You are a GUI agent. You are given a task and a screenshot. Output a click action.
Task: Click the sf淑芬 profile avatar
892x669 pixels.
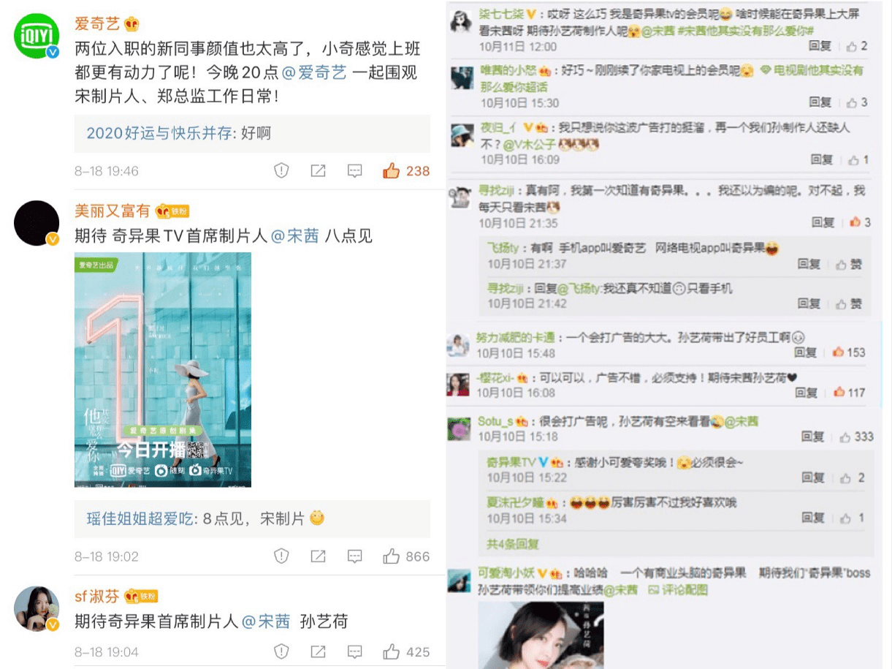[37, 608]
